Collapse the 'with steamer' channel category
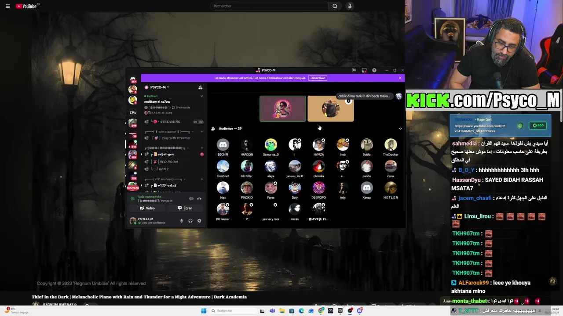 tap(169, 132)
